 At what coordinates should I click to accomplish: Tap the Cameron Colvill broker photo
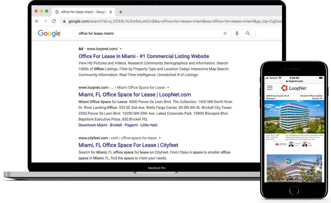(291, 144)
